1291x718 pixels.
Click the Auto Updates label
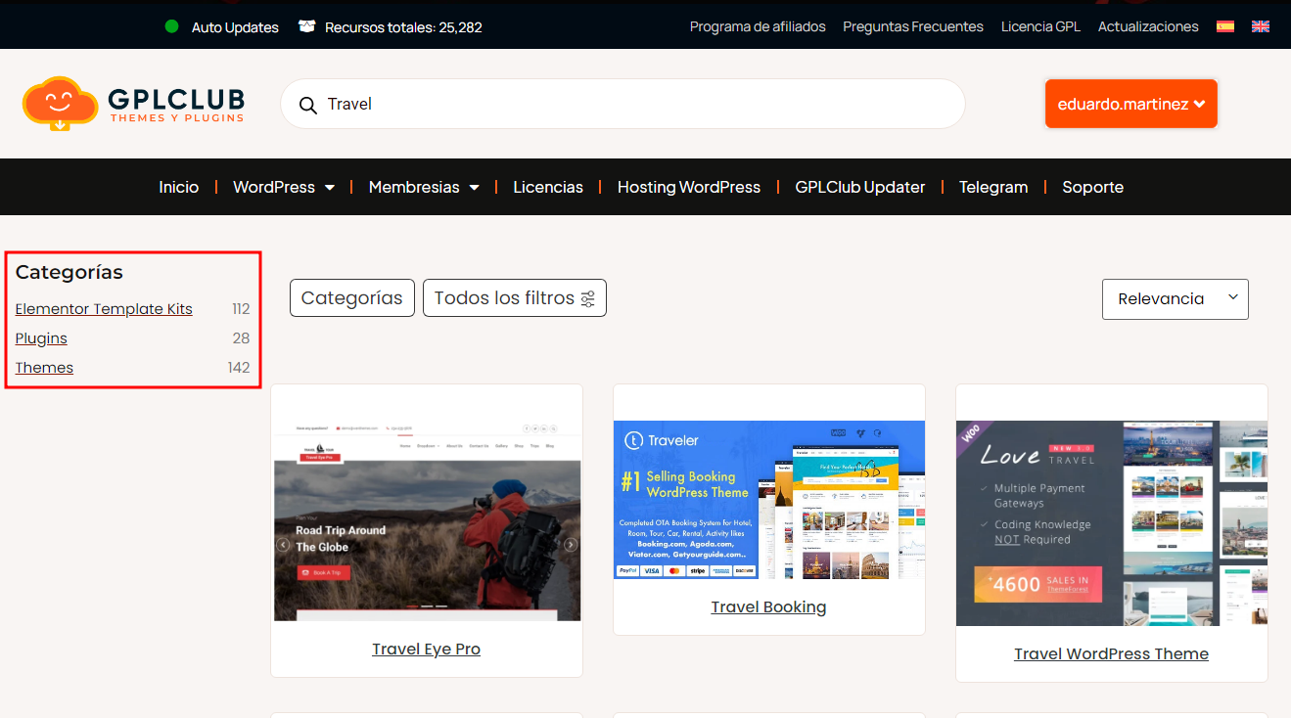pyautogui.click(x=235, y=27)
